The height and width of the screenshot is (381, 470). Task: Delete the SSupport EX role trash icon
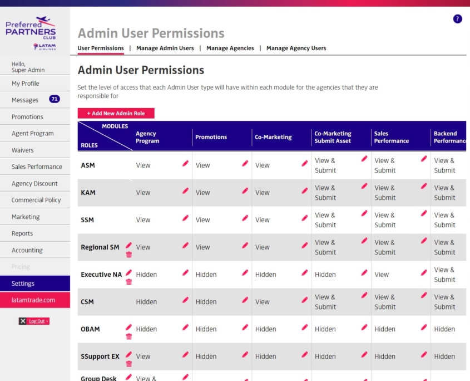[x=129, y=364]
